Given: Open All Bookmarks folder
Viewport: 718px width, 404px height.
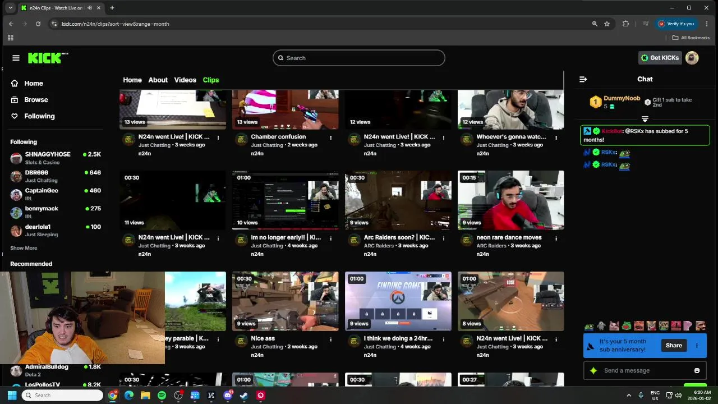Looking at the screenshot, I should click(x=691, y=38).
